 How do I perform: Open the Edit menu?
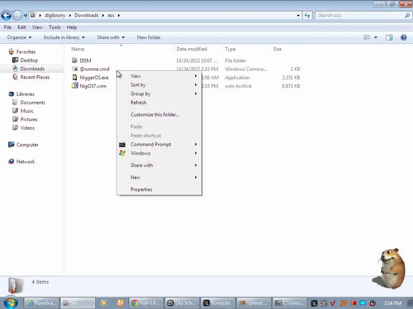pos(22,27)
